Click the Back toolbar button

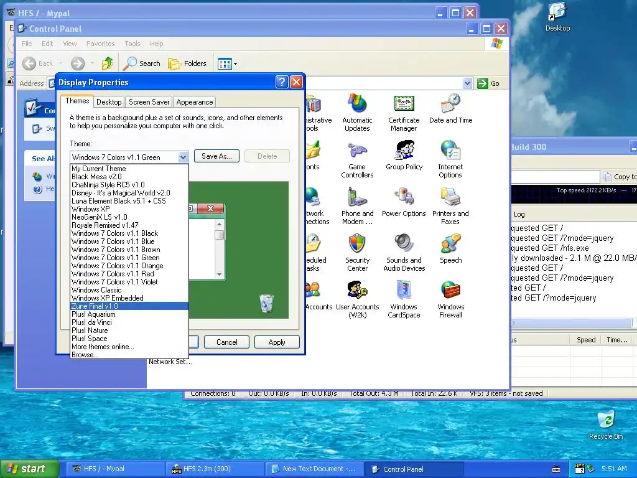38,63
